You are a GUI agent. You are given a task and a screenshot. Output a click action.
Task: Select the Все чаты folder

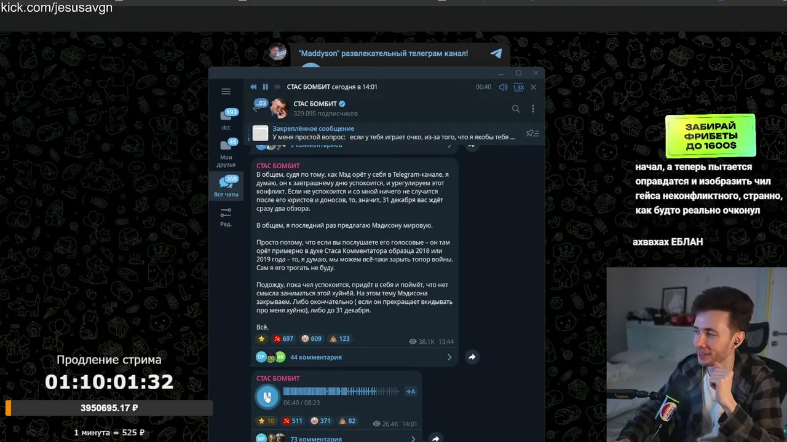click(226, 187)
